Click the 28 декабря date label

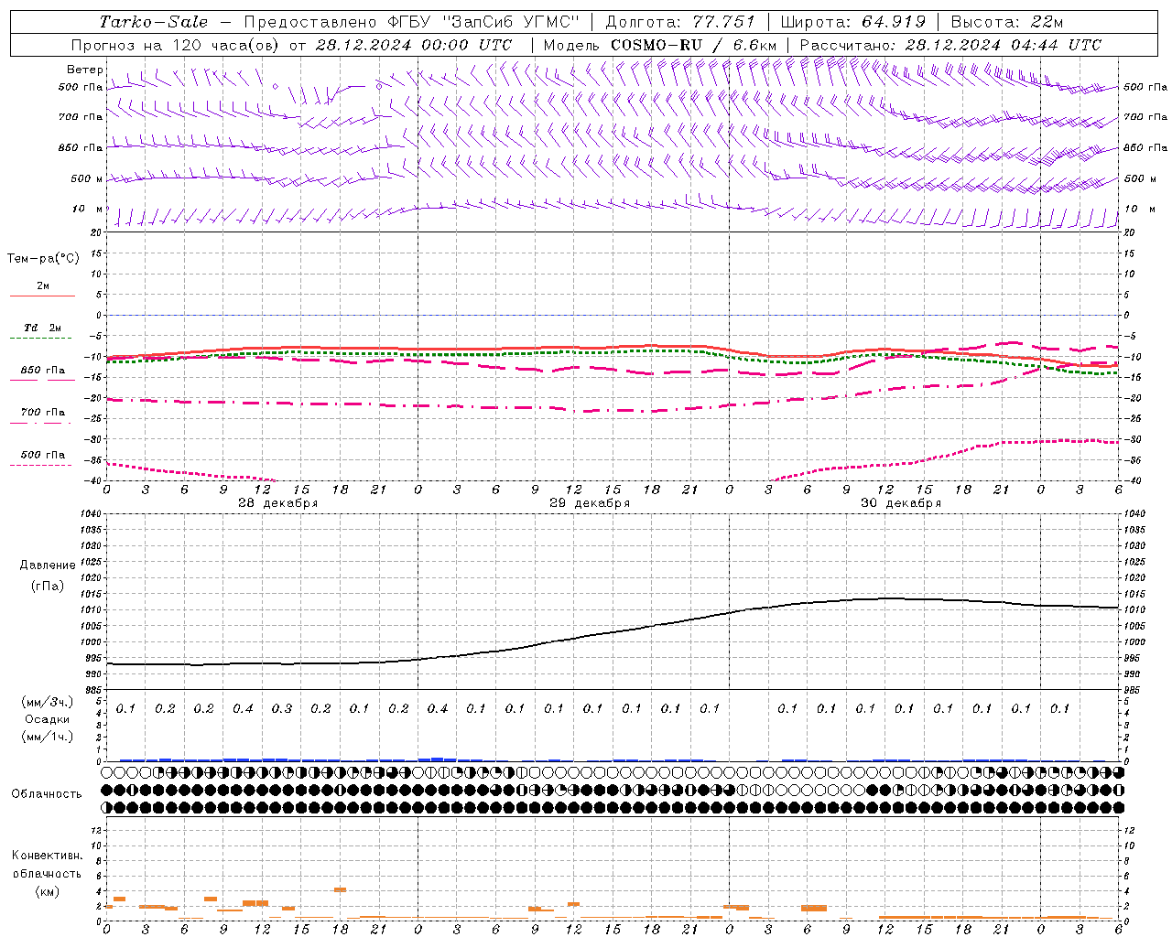tap(278, 503)
